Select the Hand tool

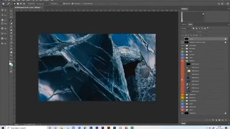(x=11, y=52)
